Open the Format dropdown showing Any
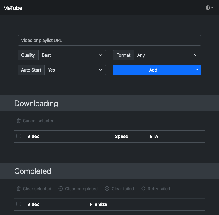 [x=168, y=55]
